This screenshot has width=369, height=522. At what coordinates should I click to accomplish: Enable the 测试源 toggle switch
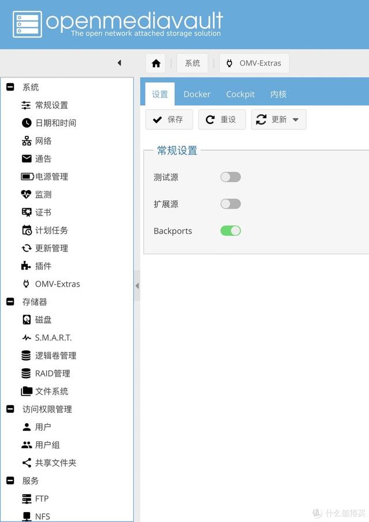pos(231,177)
